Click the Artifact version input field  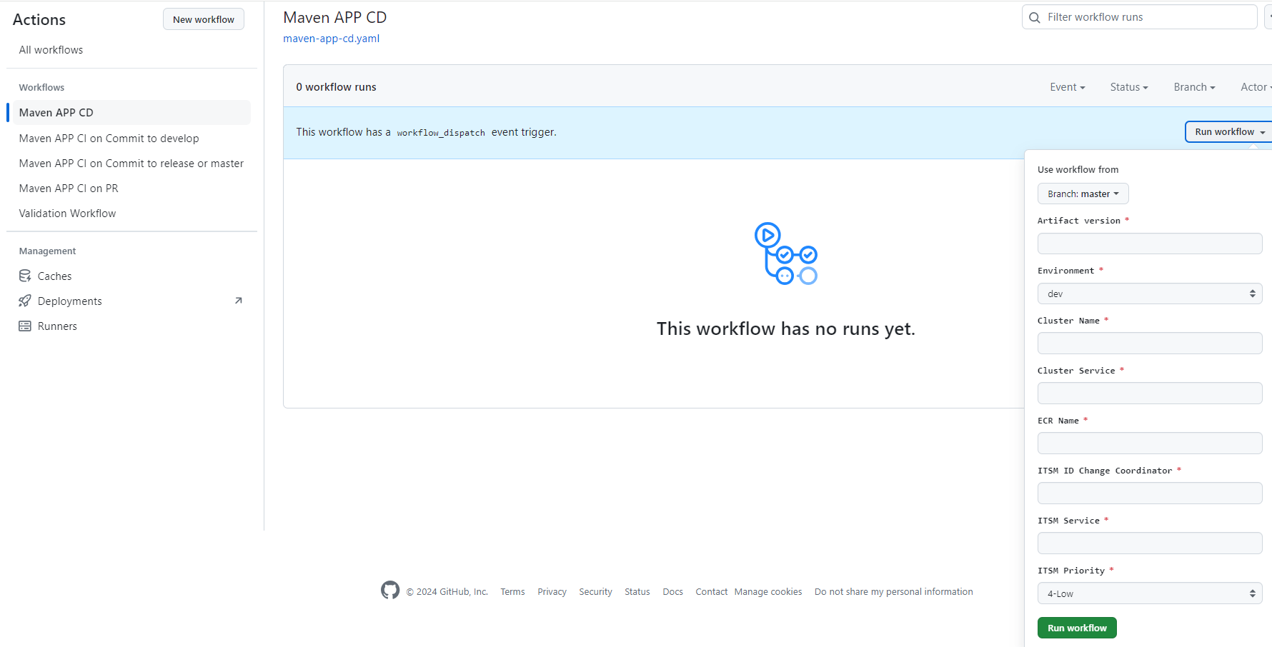point(1150,244)
